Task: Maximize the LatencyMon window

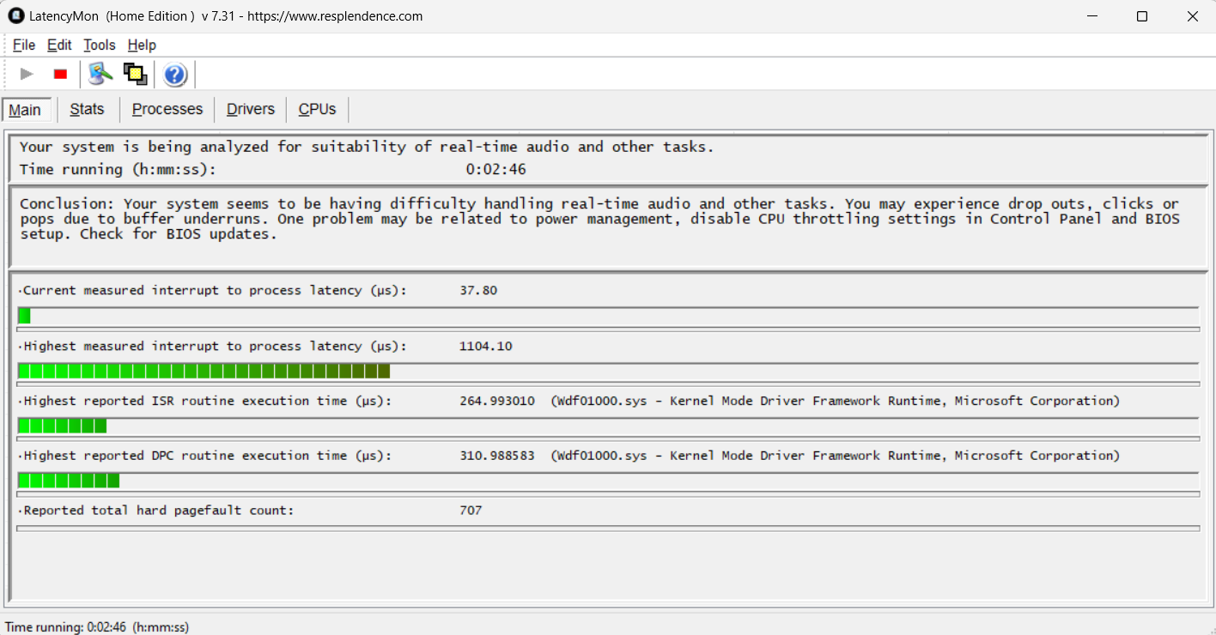Action: (1142, 16)
